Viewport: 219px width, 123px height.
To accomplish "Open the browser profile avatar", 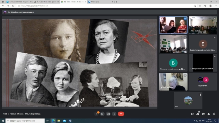I will 210,6.
